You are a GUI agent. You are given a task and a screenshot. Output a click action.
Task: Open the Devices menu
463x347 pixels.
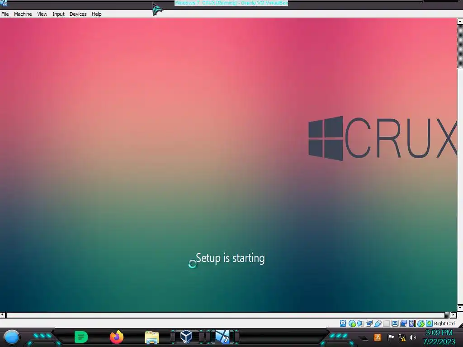(x=78, y=14)
